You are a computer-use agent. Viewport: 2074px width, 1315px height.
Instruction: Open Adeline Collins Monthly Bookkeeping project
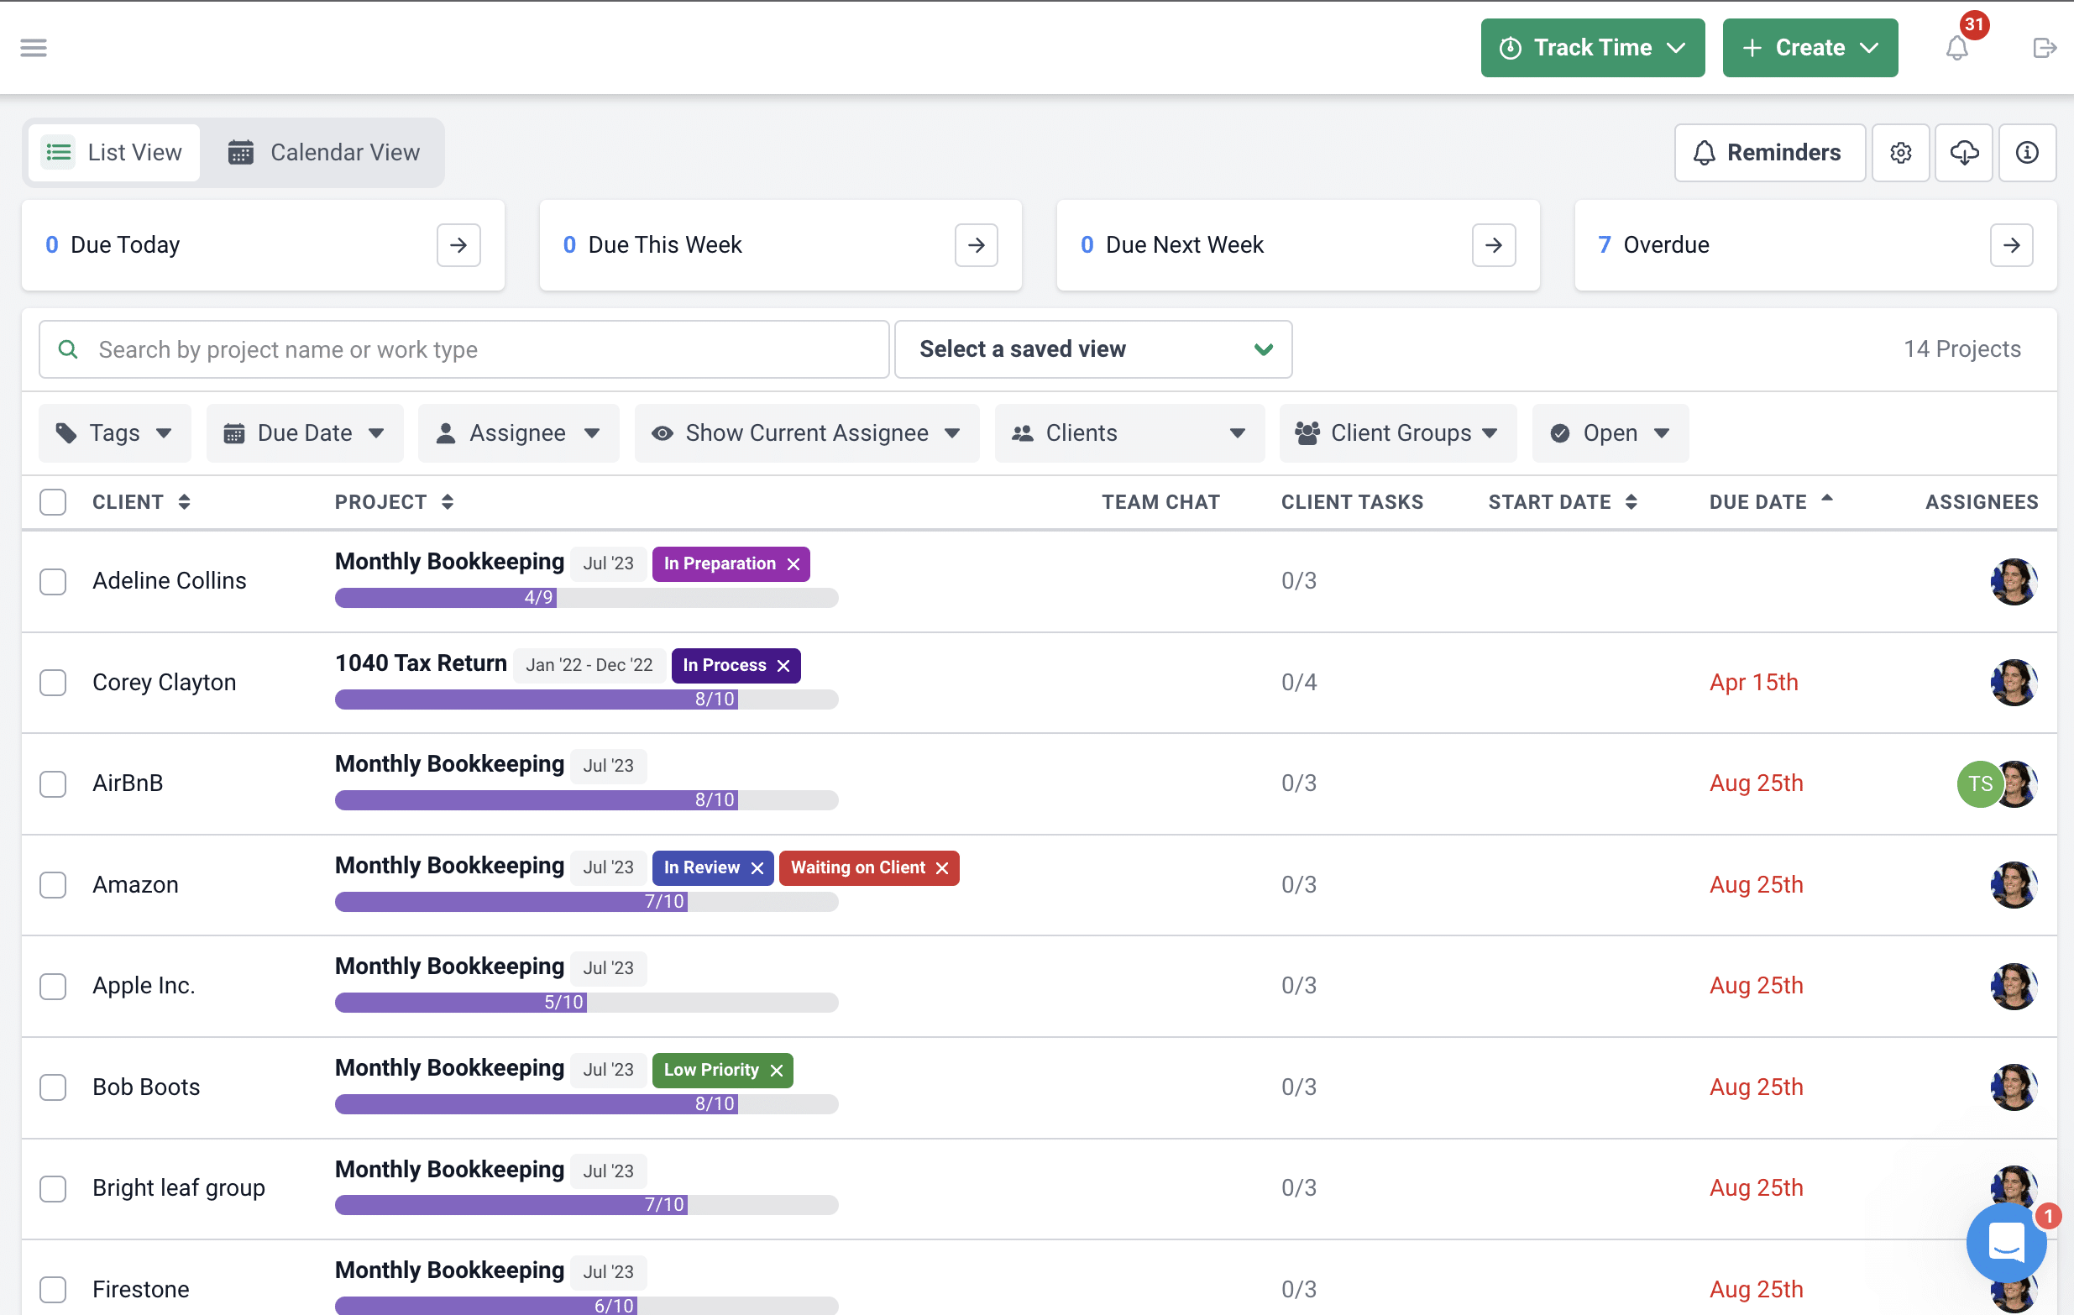(449, 562)
